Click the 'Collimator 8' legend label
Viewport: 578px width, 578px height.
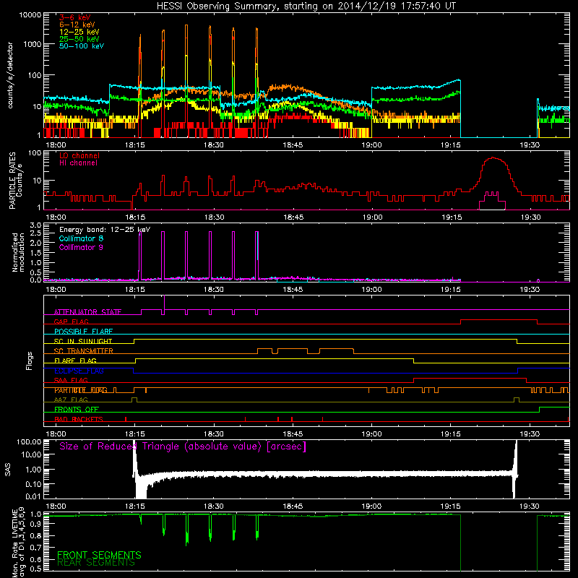(81, 238)
